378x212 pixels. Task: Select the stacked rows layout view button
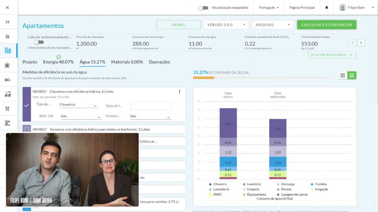point(352,75)
